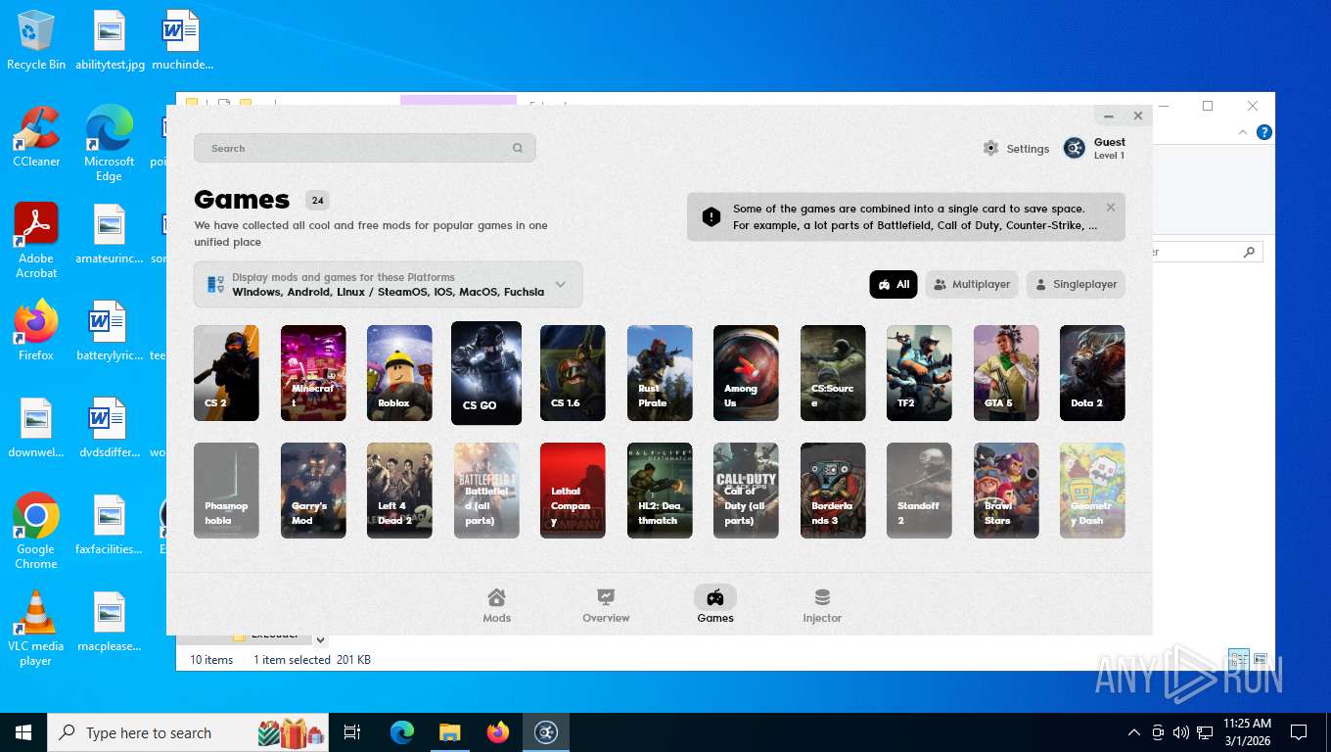The height and width of the screenshot is (752, 1331).
Task: Switch to the Mods tab
Action: (x=497, y=605)
